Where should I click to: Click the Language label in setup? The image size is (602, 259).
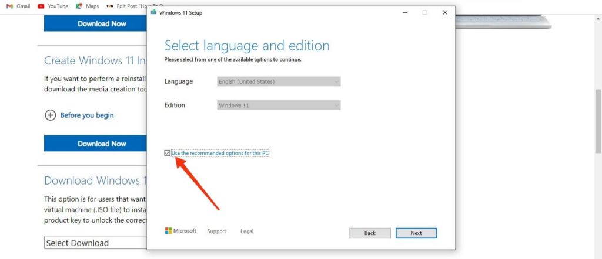pyautogui.click(x=179, y=81)
